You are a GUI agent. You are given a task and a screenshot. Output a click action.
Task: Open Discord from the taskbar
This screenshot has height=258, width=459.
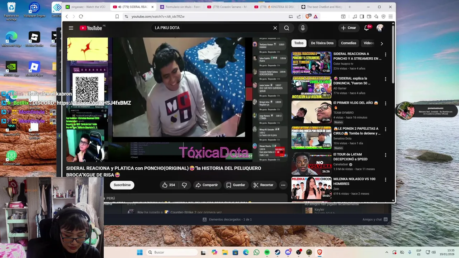pos(288,252)
